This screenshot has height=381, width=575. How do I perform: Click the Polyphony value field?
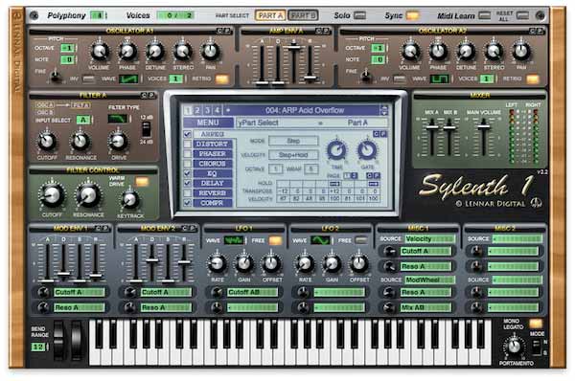point(98,15)
